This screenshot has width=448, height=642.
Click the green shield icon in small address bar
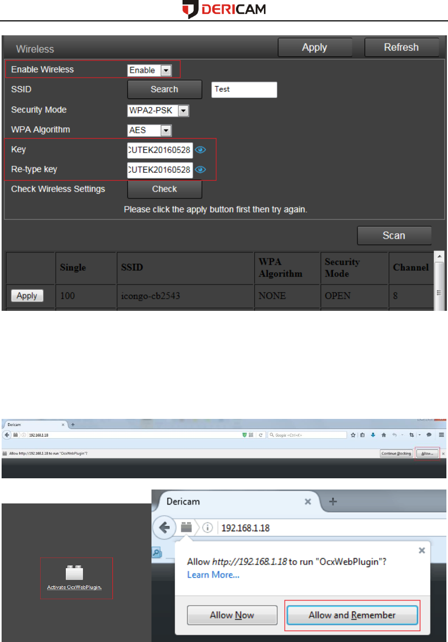245,435
